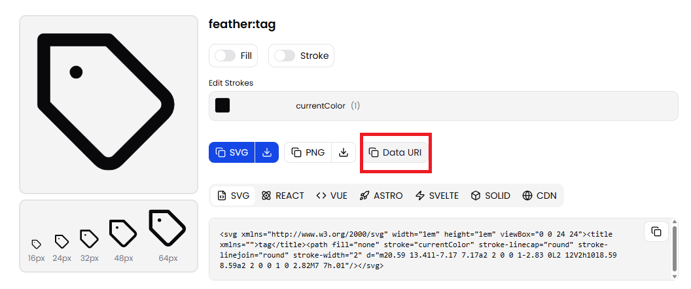Switch to the REACT tab
691x289 pixels.
pos(283,195)
